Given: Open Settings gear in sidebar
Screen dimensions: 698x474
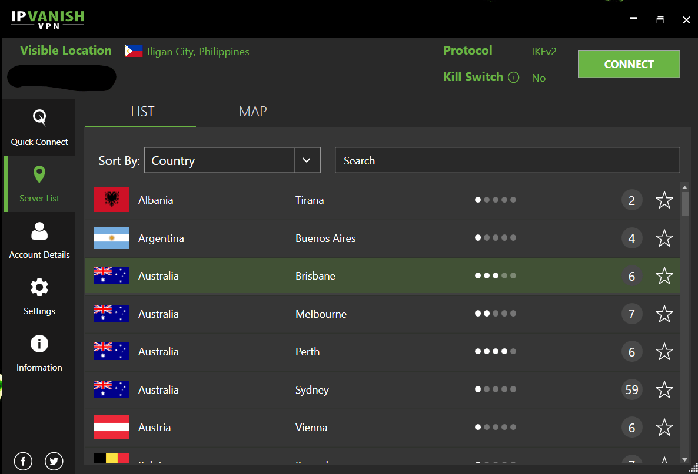Looking at the screenshot, I should click(x=39, y=287).
